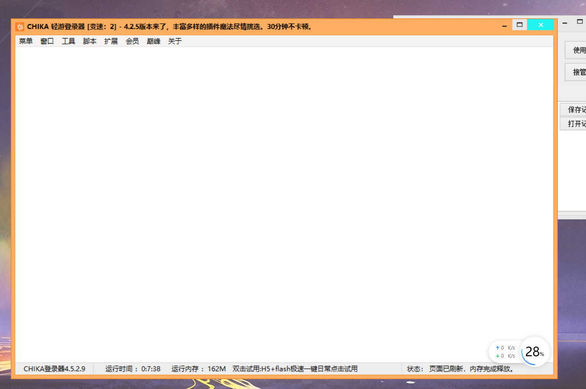The image size is (586, 389).
Task: Click the 状态 页面已刷新 status message
Action: pos(460,369)
